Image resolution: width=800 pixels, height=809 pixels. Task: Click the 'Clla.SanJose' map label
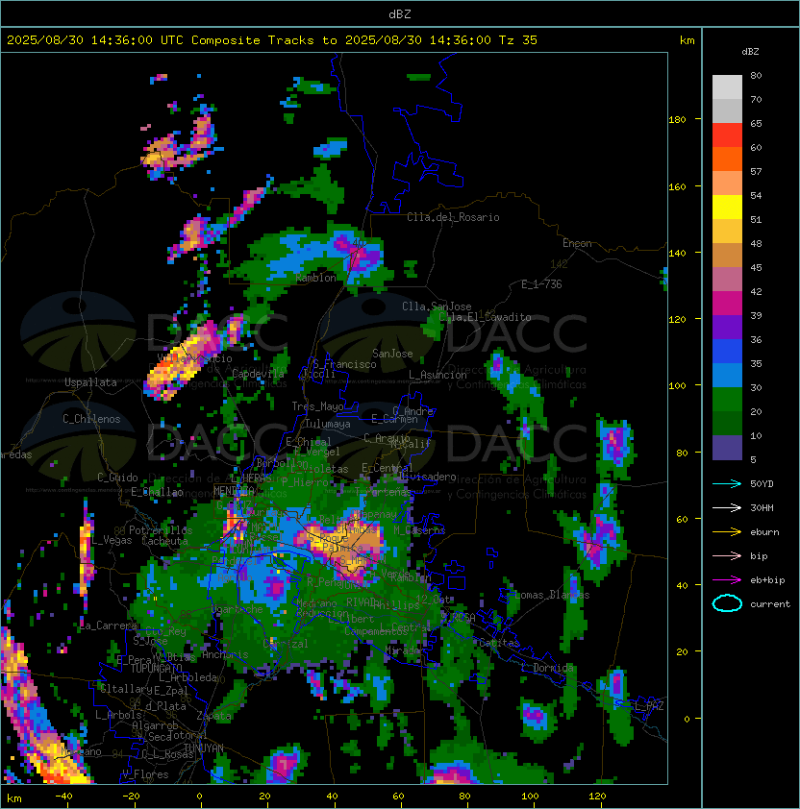tap(437, 306)
